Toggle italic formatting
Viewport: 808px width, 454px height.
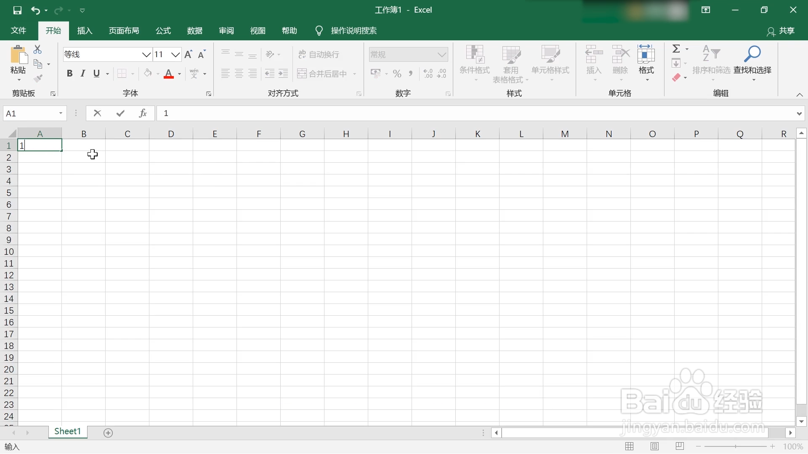[82, 73]
